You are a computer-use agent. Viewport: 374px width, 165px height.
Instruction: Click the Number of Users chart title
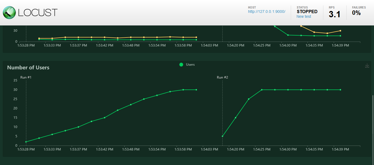(28, 68)
